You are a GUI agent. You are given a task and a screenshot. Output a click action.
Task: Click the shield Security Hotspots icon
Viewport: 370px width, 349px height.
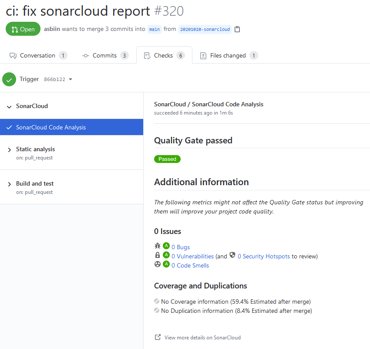(232, 255)
